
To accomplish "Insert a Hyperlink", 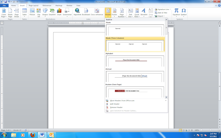I will pyautogui.click(x=77, y=13).
